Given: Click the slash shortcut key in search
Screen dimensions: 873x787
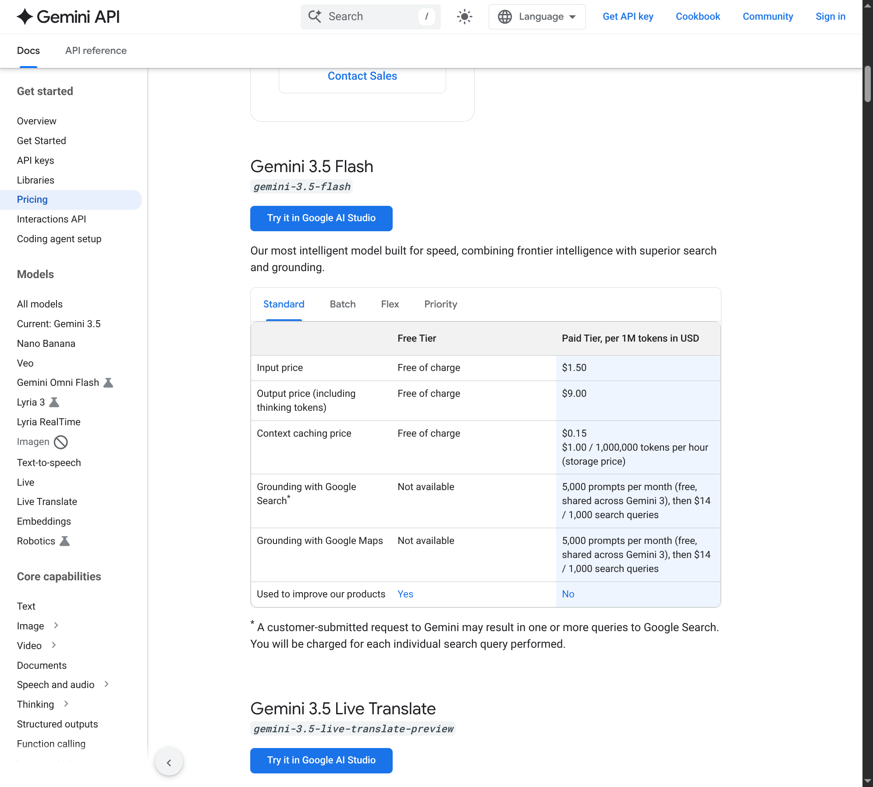Looking at the screenshot, I should point(426,17).
